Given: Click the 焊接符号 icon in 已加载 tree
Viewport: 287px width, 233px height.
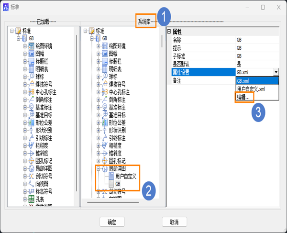Looking at the screenshot, I should pyautogui.click(x=31, y=84).
